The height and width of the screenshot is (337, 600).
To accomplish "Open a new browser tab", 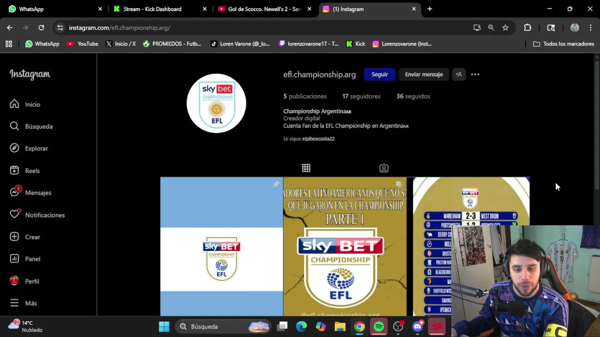I will pyautogui.click(x=429, y=9).
